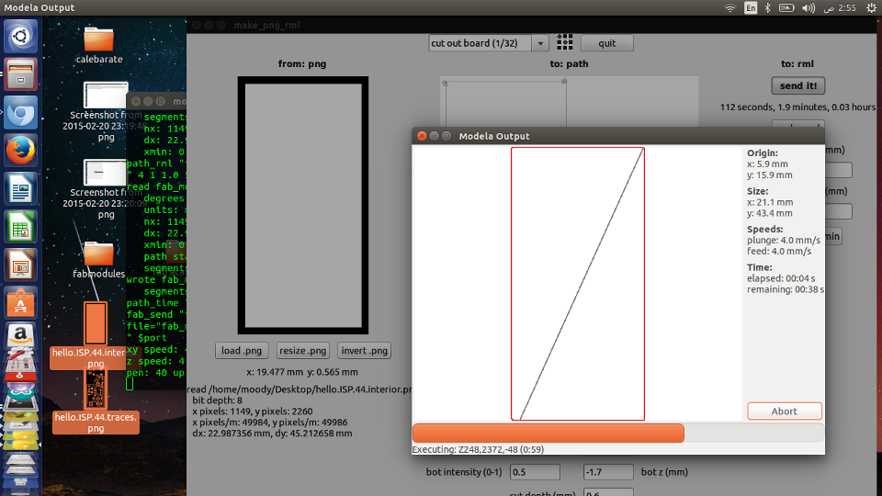Click the load .png button
Image resolution: width=882 pixels, height=496 pixels.
point(242,350)
